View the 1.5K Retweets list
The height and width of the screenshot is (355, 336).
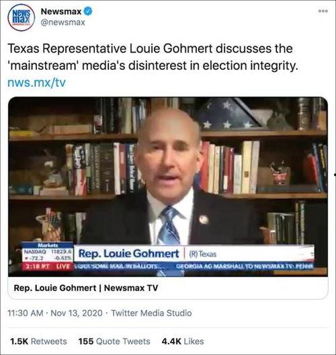click(38, 341)
